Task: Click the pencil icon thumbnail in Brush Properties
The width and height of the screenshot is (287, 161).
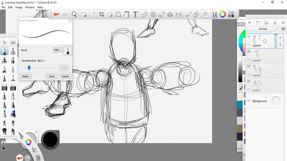Action: 68,51
